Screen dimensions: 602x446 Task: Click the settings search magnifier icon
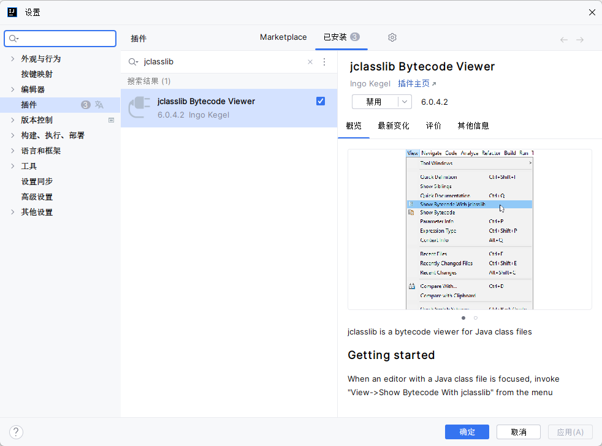(14, 39)
